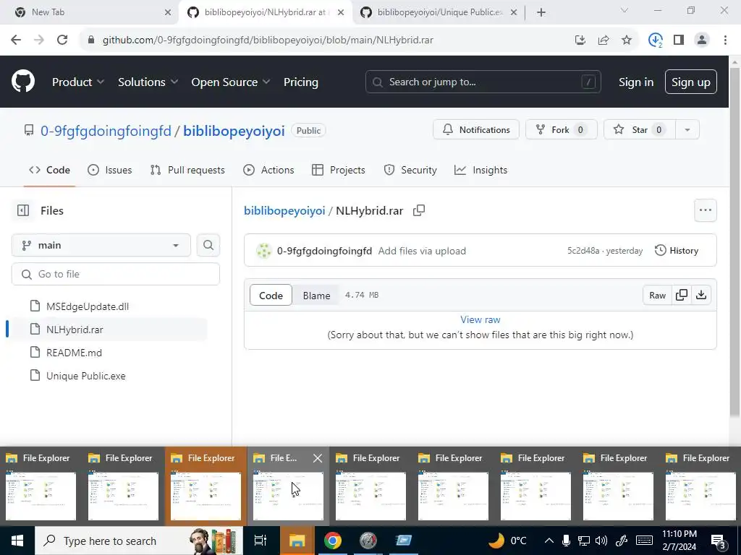
Task: Open the Insights tab
Action: 480,170
